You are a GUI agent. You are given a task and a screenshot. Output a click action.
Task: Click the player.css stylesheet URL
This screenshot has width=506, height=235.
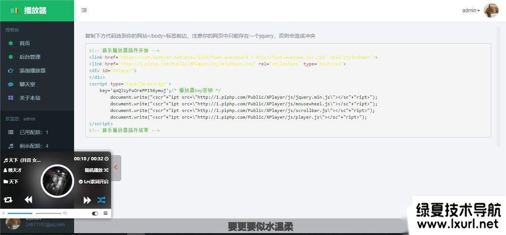pyautogui.click(x=186, y=64)
